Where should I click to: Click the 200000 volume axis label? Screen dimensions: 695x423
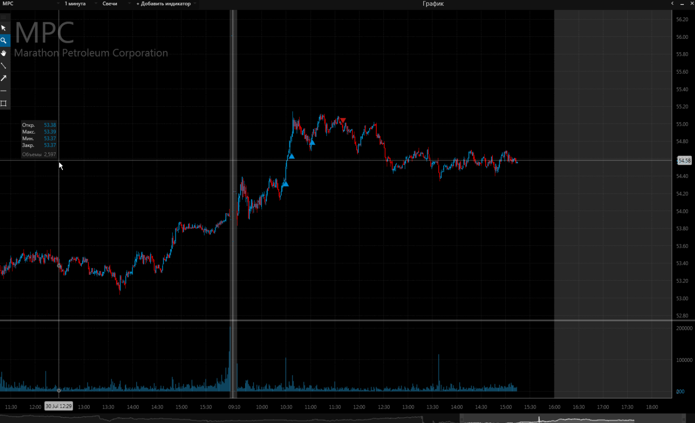pos(684,328)
